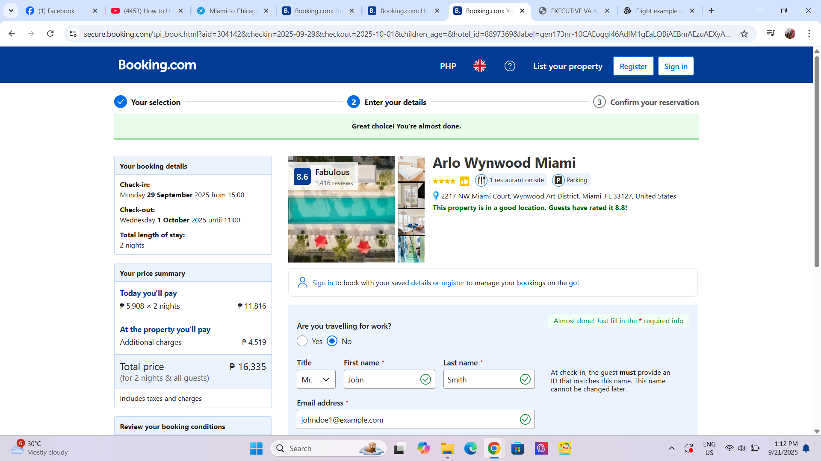This screenshot has height=461, width=821.
Task: Open File Explorer from the taskbar
Action: (x=447, y=449)
